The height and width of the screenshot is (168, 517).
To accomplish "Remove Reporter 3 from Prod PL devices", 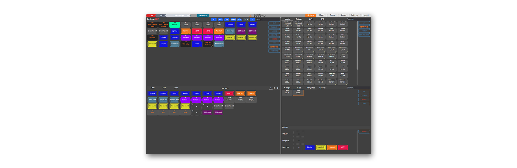I will [x=321, y=147].
